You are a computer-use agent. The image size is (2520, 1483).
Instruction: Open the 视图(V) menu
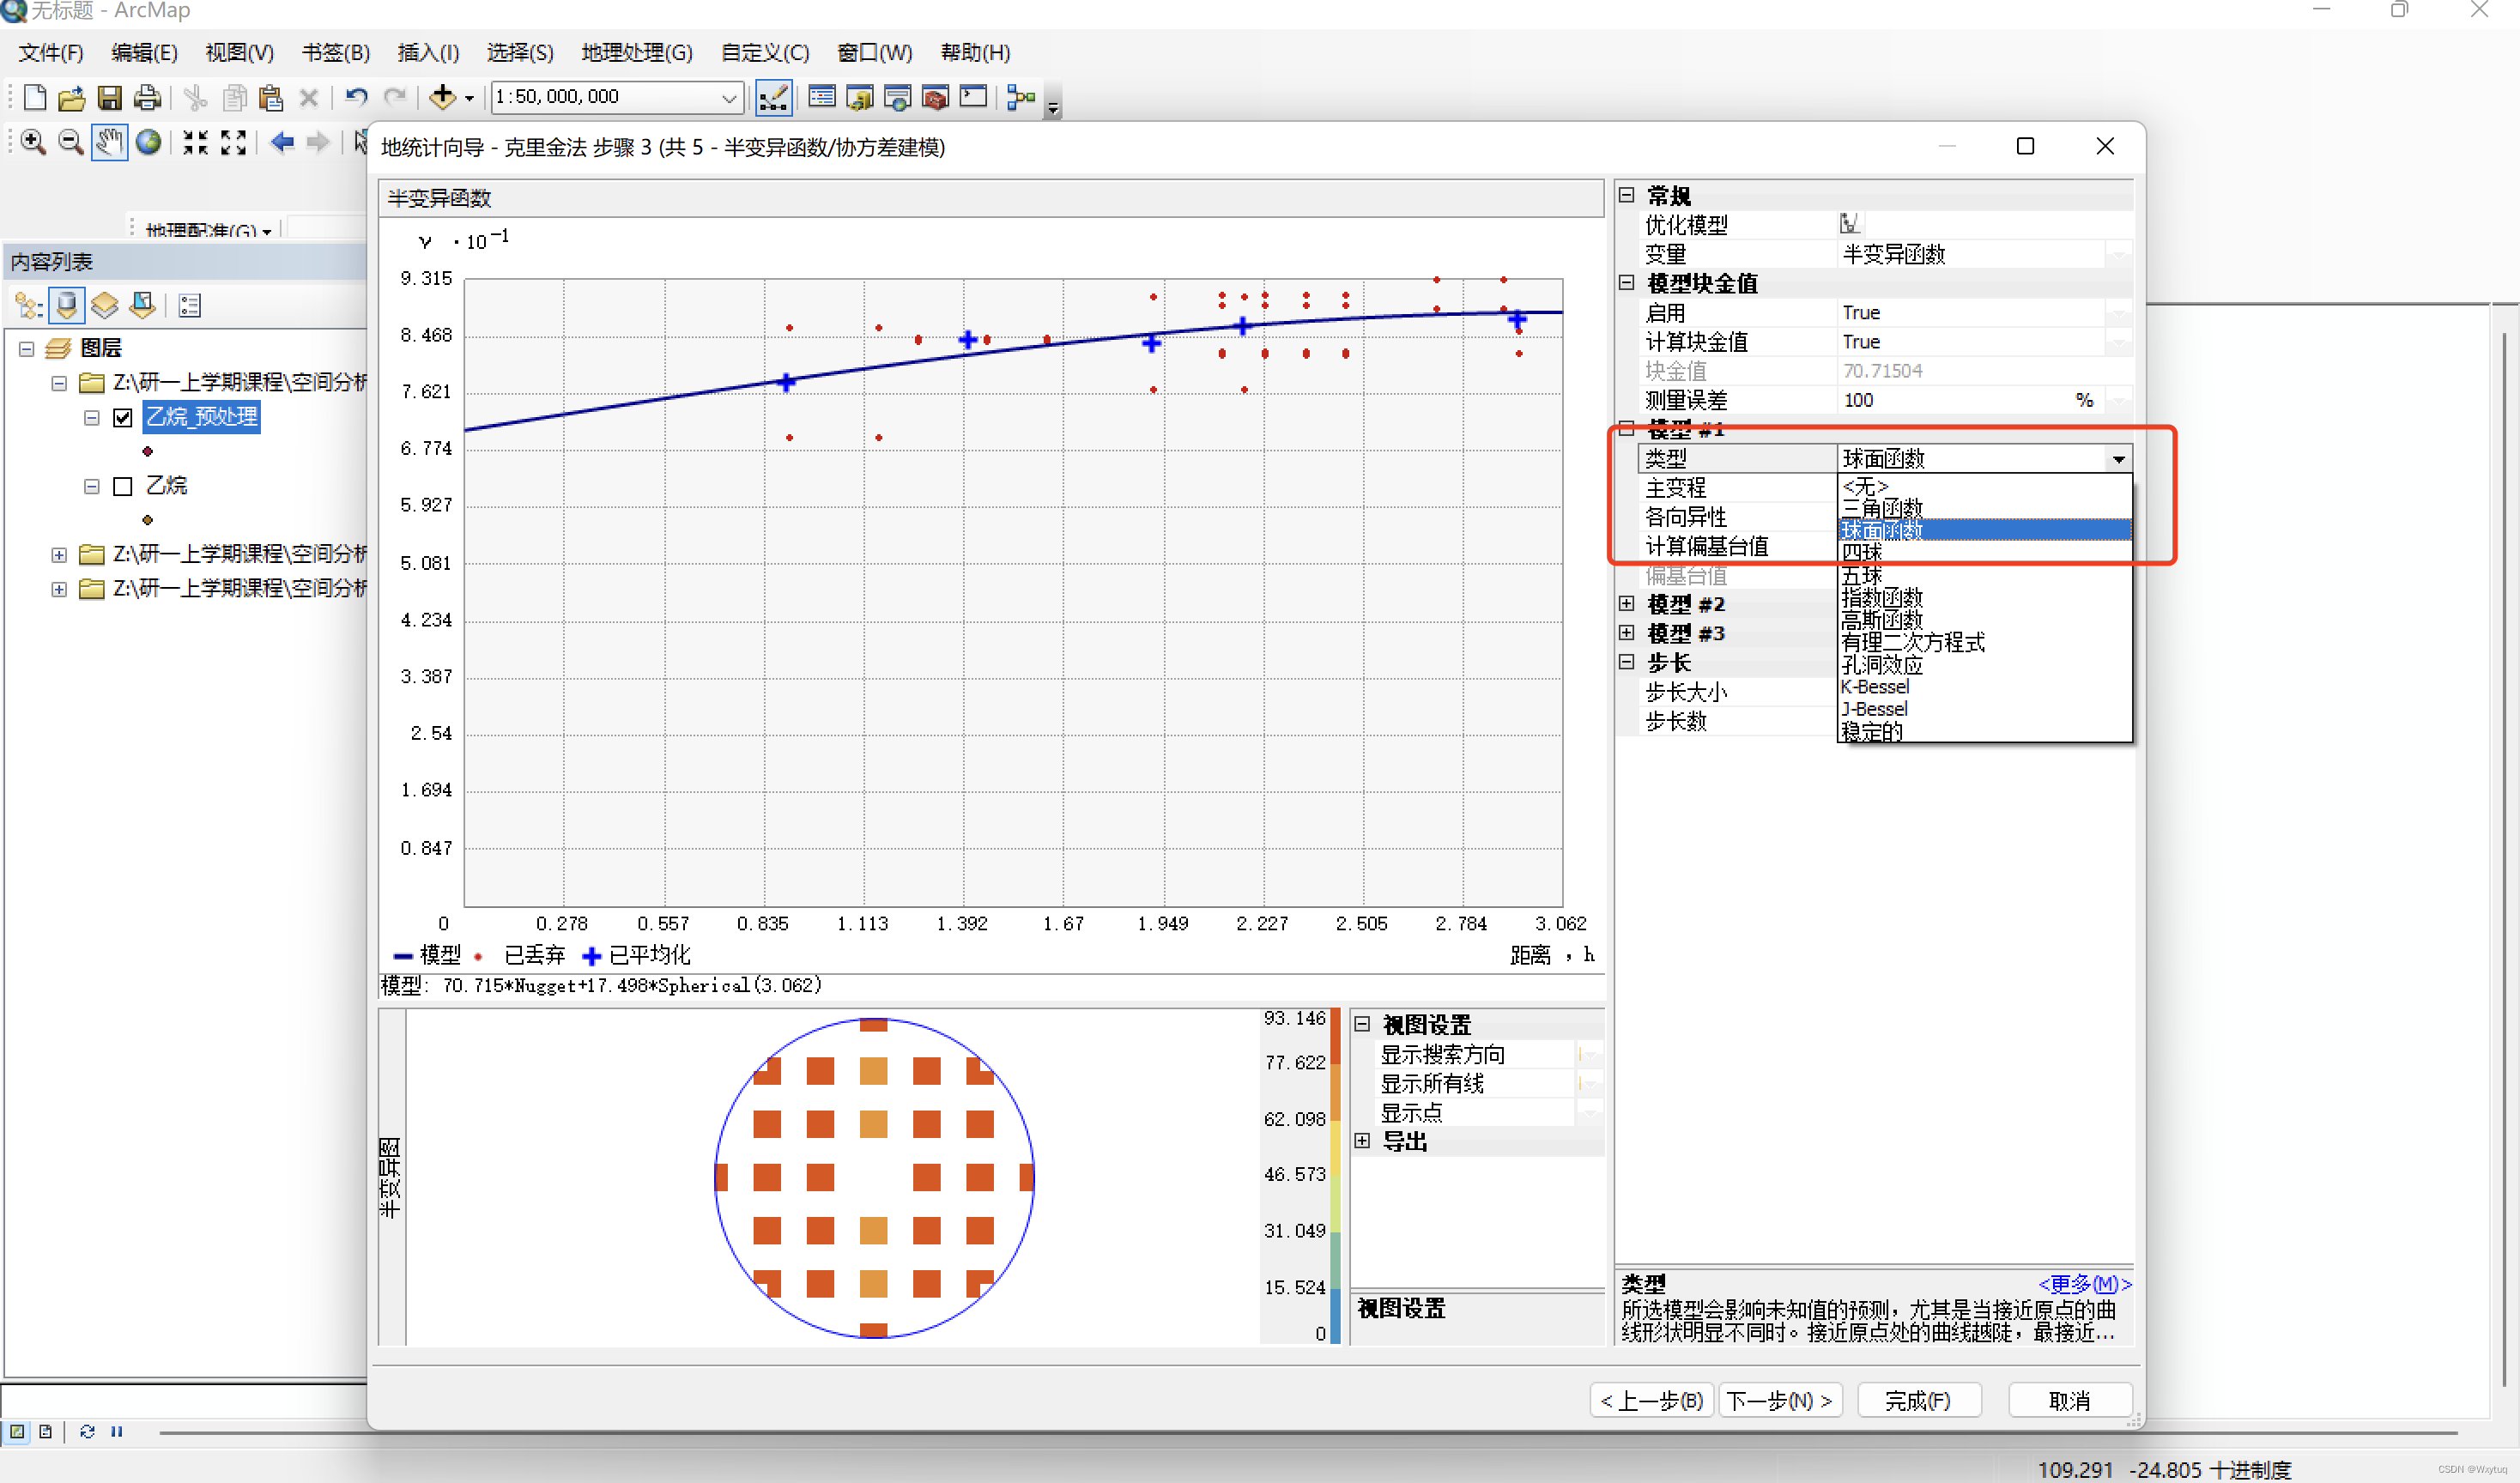pyautogui.click(x=239, y=52)
